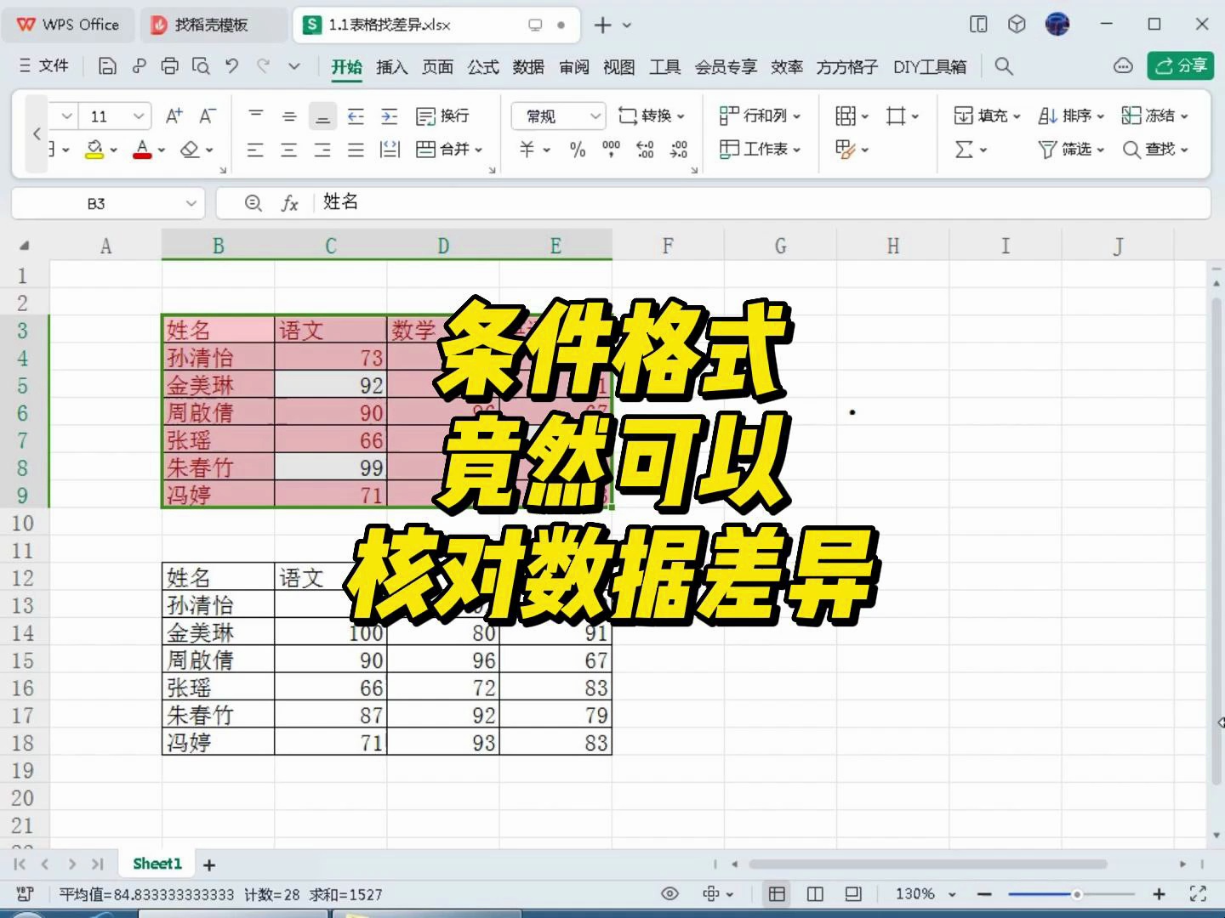
Task: Click the Decrease font size icon
Action: [x=207, y=116]
